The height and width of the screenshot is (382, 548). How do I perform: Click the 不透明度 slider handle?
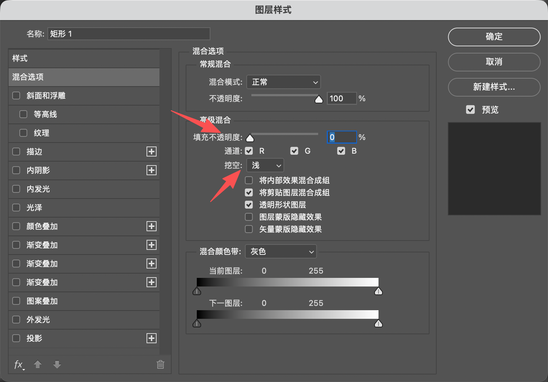[x=319, y=99]
